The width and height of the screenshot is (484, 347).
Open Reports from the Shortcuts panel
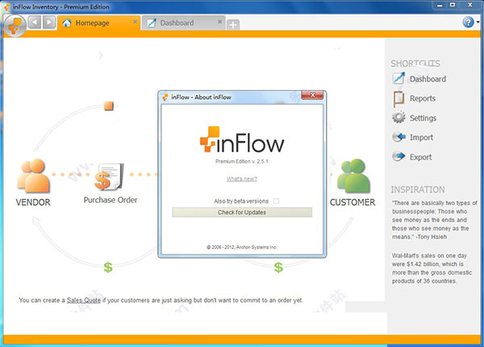click(423, 98)
